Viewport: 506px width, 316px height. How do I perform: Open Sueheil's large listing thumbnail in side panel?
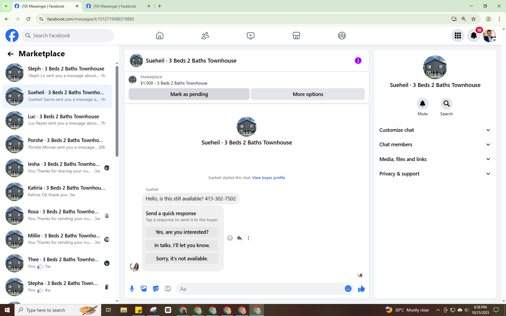pos(435,67)
